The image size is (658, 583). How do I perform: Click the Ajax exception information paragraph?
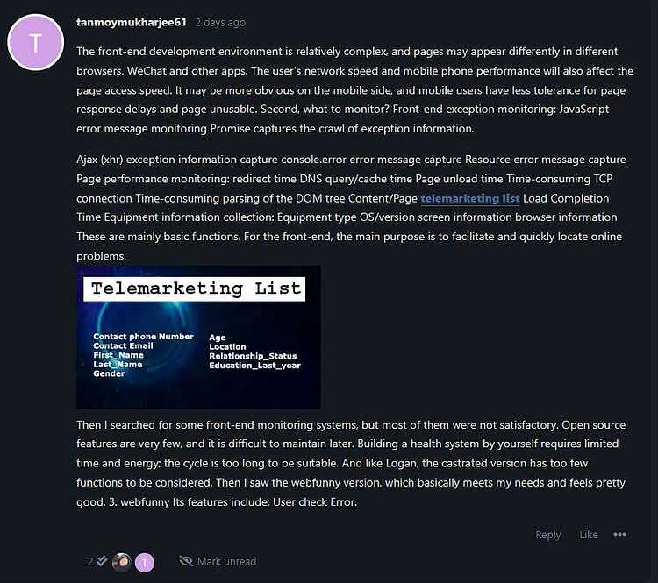[349, 208]
